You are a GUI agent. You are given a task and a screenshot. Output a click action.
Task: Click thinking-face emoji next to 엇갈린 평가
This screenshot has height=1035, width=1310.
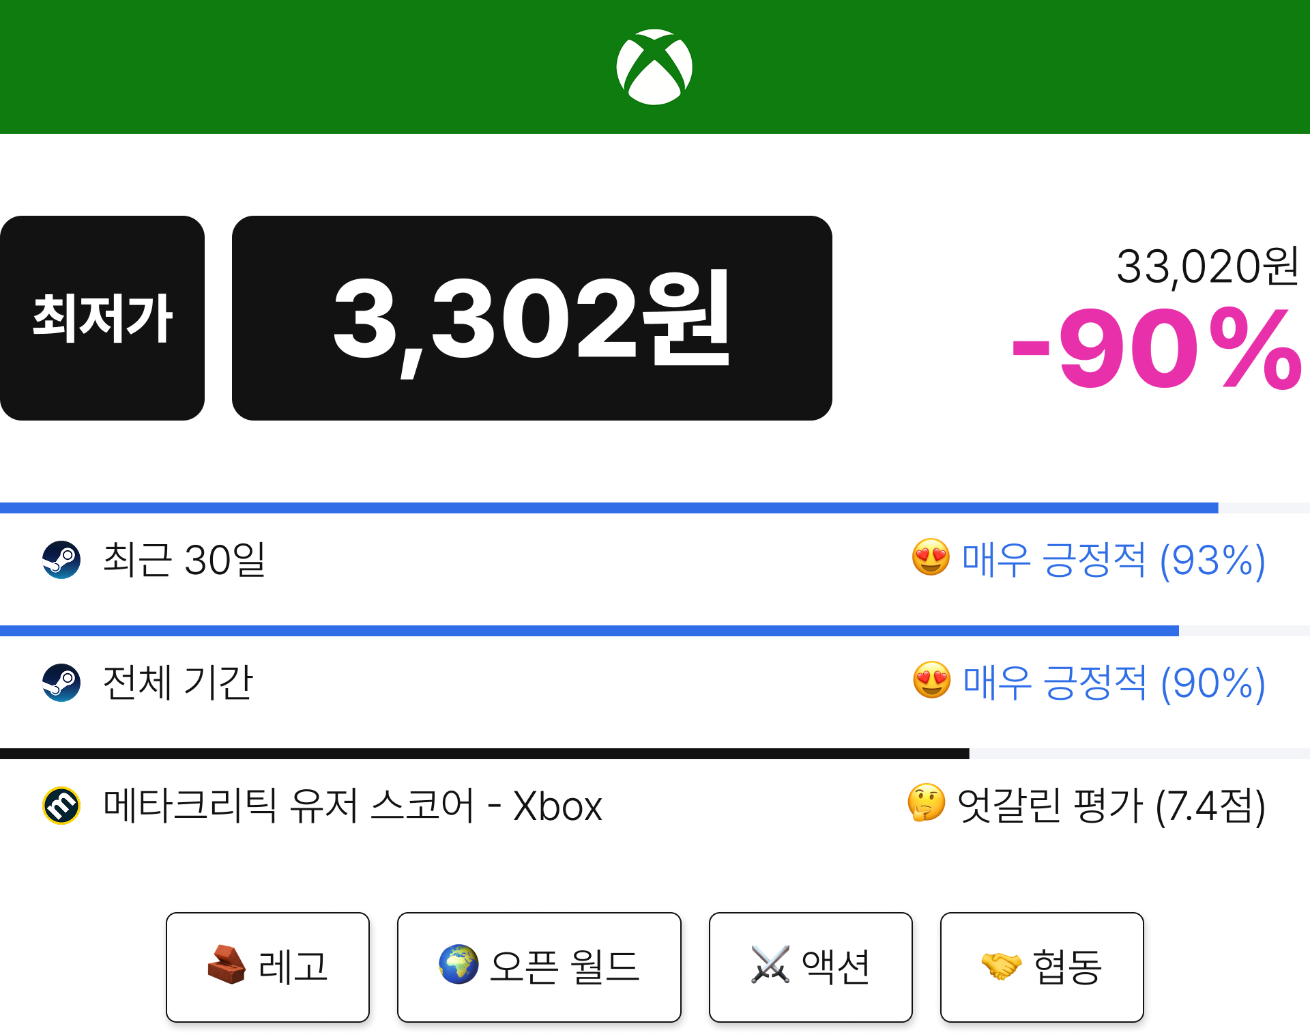click(927, 803)
